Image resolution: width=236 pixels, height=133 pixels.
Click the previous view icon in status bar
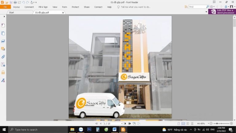pyautogui.click(x=134, y=123)
